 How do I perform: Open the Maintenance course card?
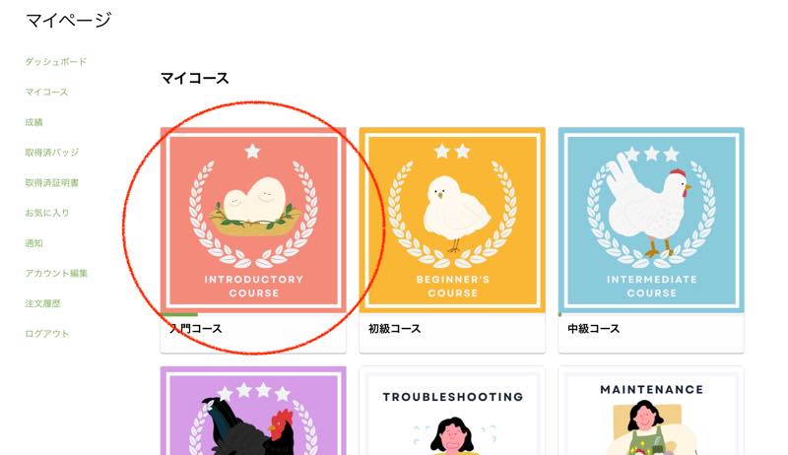(651, 411)
